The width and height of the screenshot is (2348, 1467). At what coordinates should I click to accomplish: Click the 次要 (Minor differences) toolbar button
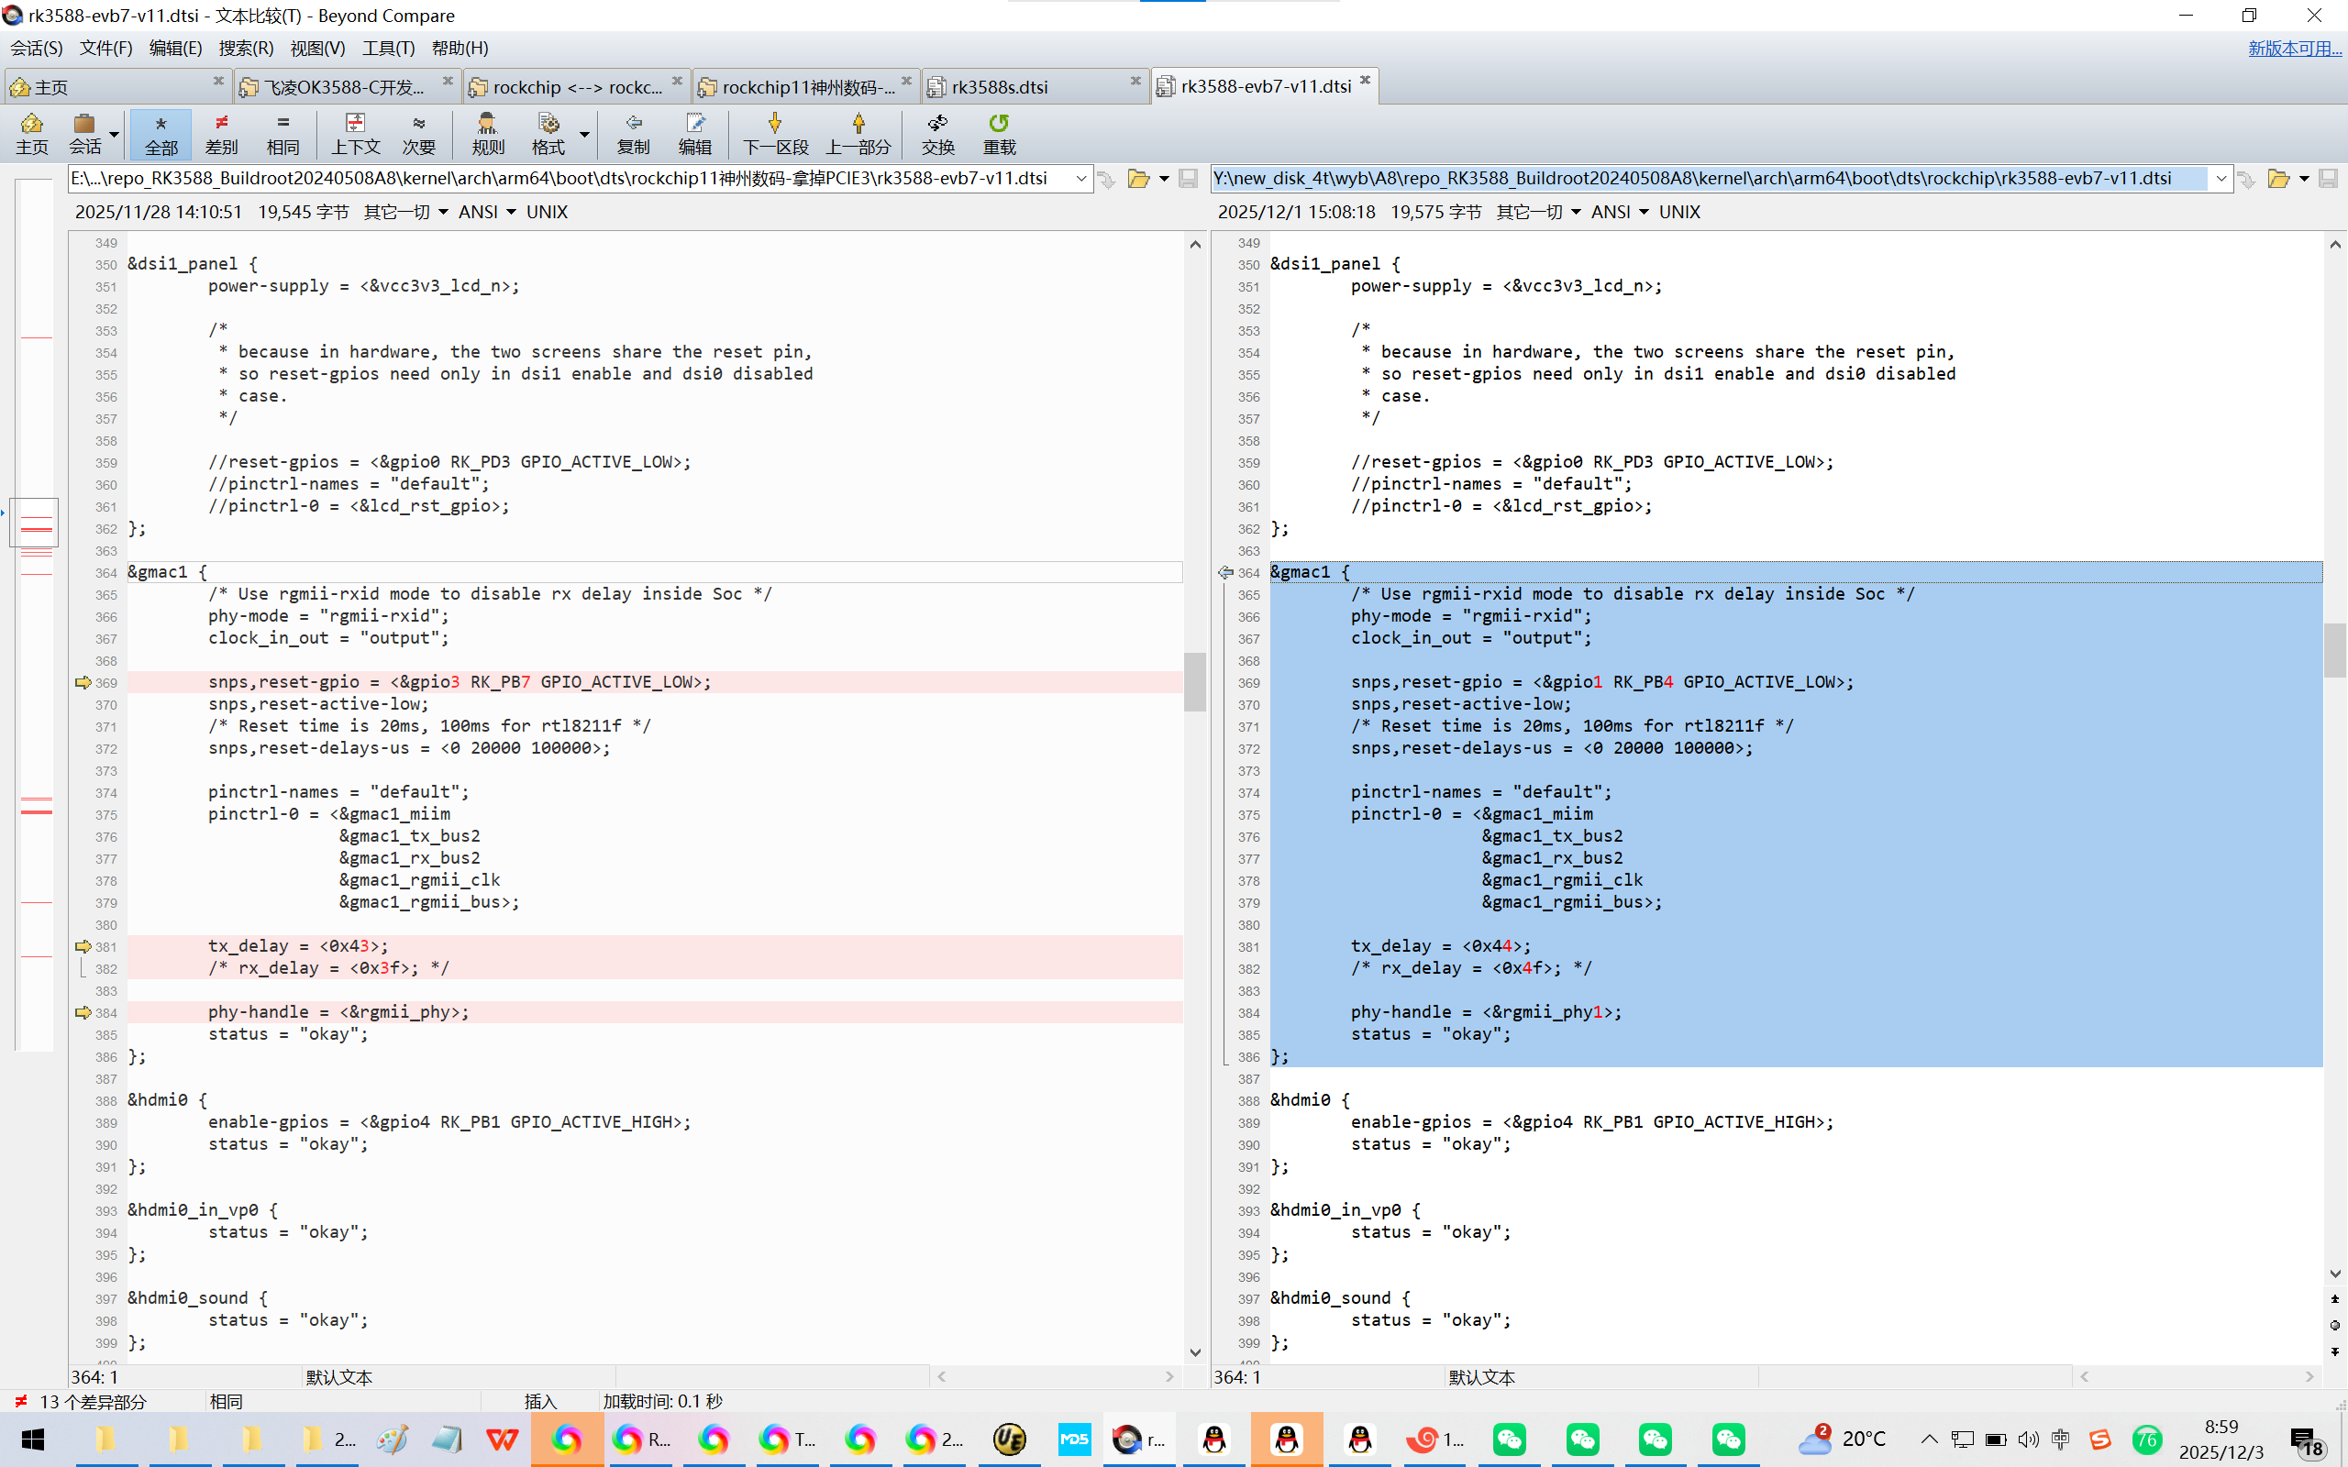pos(418,133)
